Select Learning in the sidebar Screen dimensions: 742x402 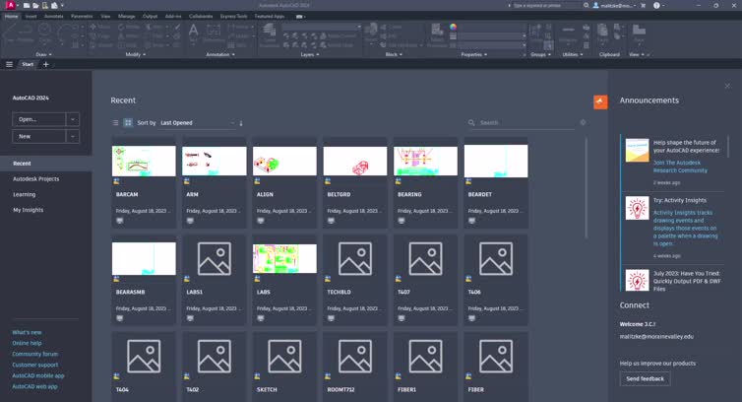pos(25,194)
